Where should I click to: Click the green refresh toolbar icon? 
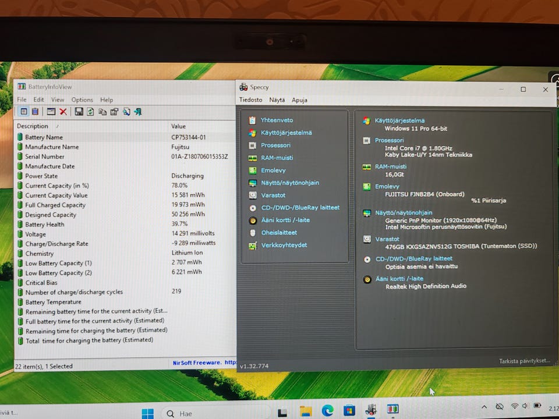pos(91,112)
